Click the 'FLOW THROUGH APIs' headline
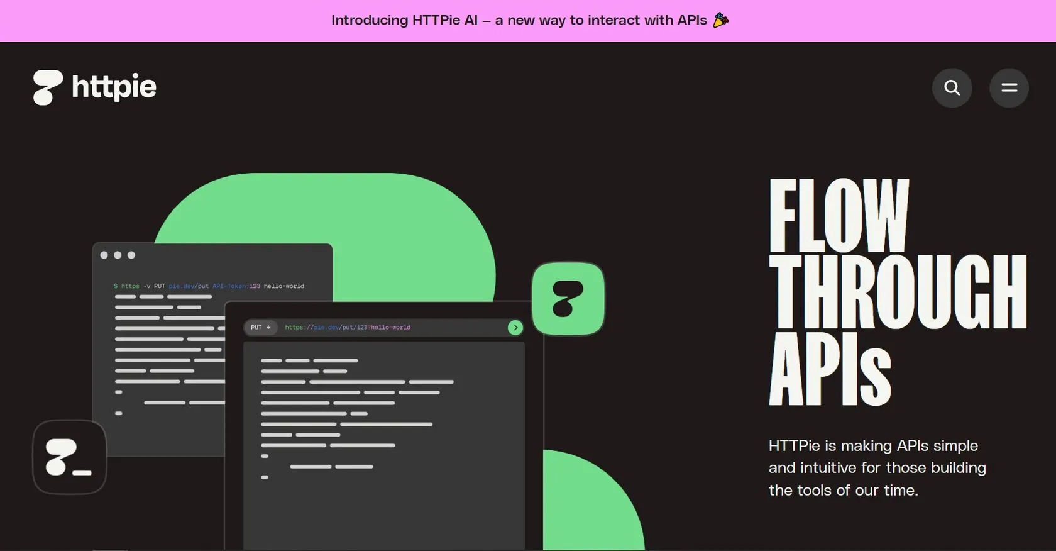 tap(898, 292)
